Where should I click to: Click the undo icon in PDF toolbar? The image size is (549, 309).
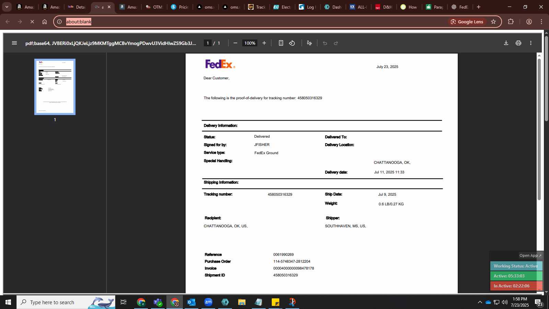[325, 43]
